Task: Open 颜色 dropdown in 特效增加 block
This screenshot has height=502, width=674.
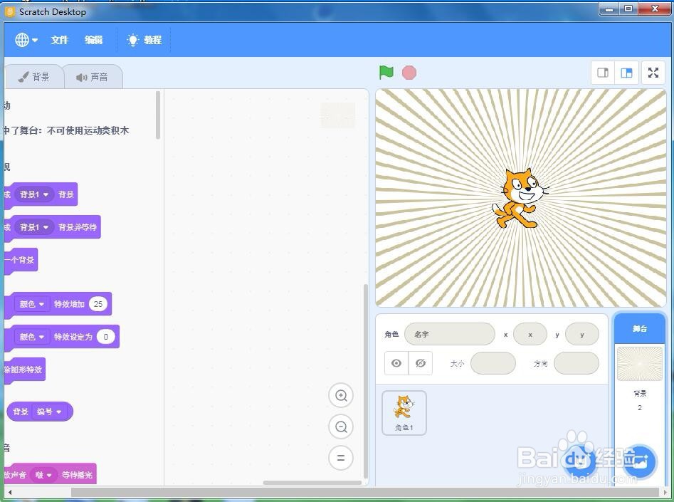Action: click(32, 304)
